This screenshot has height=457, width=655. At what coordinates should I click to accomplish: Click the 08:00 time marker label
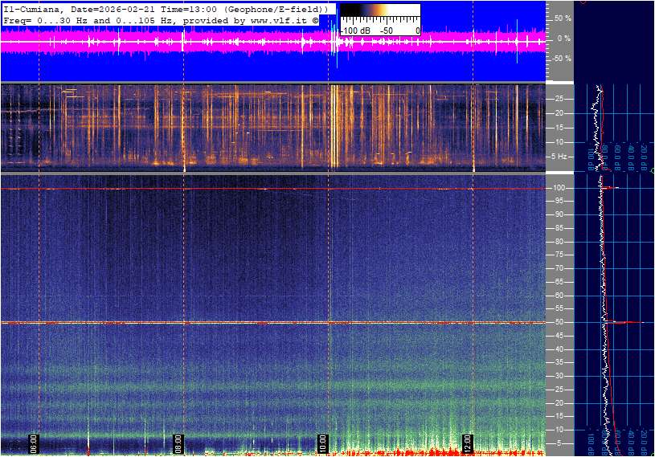[178, 443]
